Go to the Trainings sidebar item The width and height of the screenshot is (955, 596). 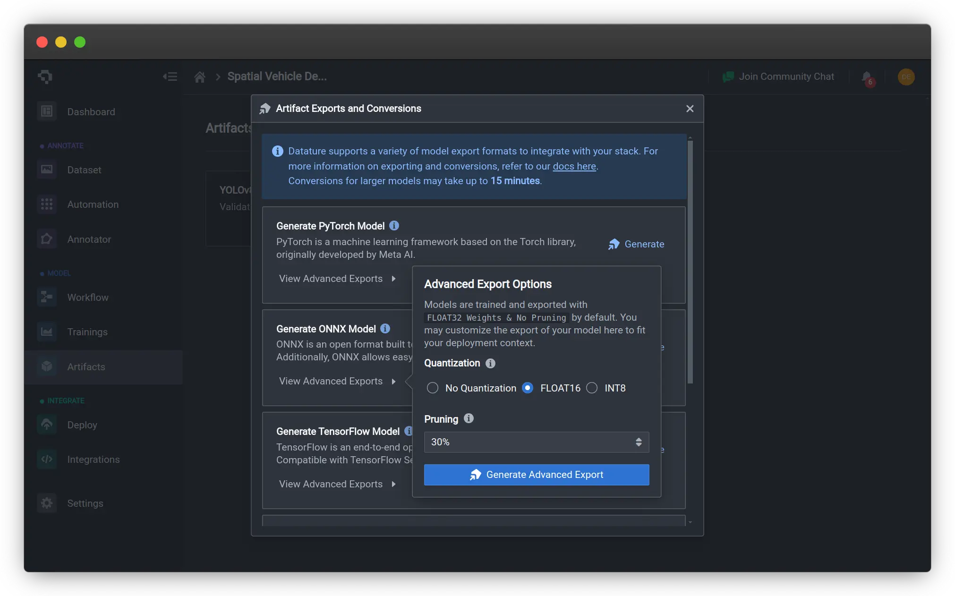pos(87,332)
